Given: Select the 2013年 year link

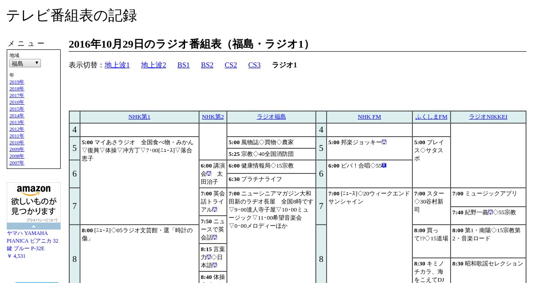Looking at the screenshot, I should point(17,122).
